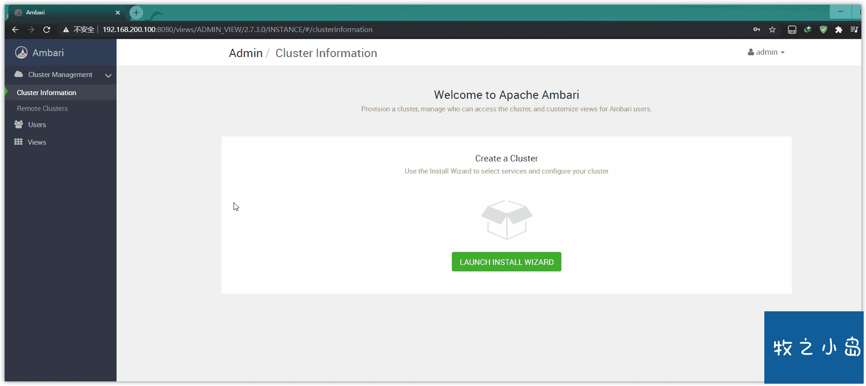866x386 pixels.
Task: Click the URL address bar
Action: click(x=418, y=30)
